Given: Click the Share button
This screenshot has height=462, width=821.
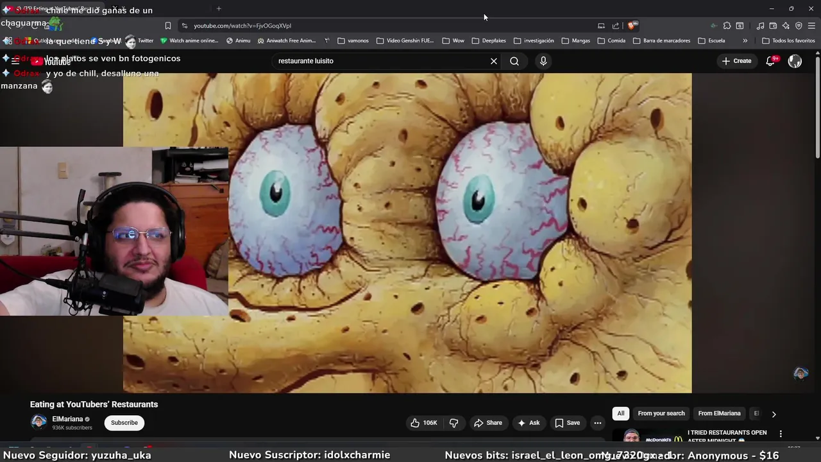Looking at the screenshot, I should point(488,423).
